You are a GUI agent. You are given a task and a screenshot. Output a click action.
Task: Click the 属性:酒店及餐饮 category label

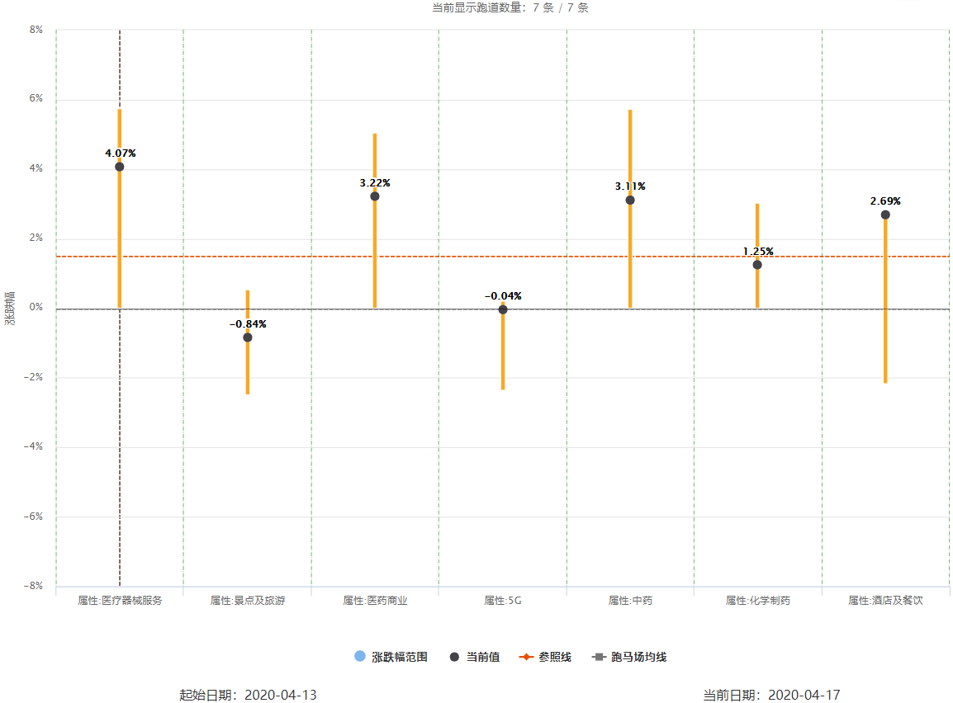click(x=885, y=601)
